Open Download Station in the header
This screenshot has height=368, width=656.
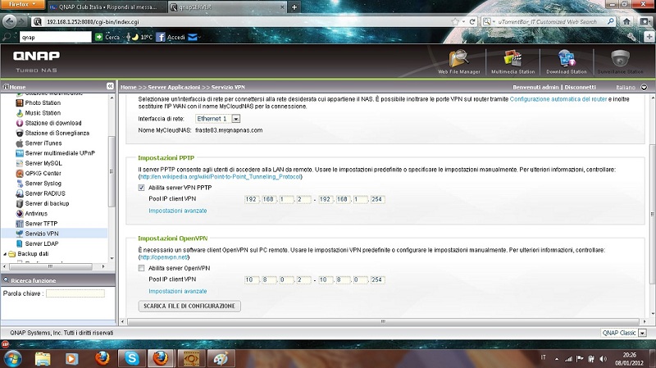(567, 61)
